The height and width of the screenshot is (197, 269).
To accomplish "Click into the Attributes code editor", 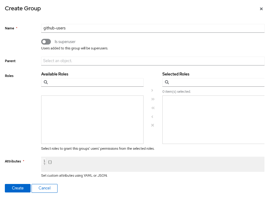I will click(x=154, y=164).
